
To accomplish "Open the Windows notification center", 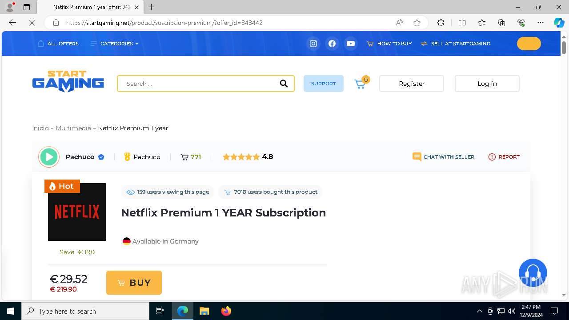I will click(x=554, y=311).
